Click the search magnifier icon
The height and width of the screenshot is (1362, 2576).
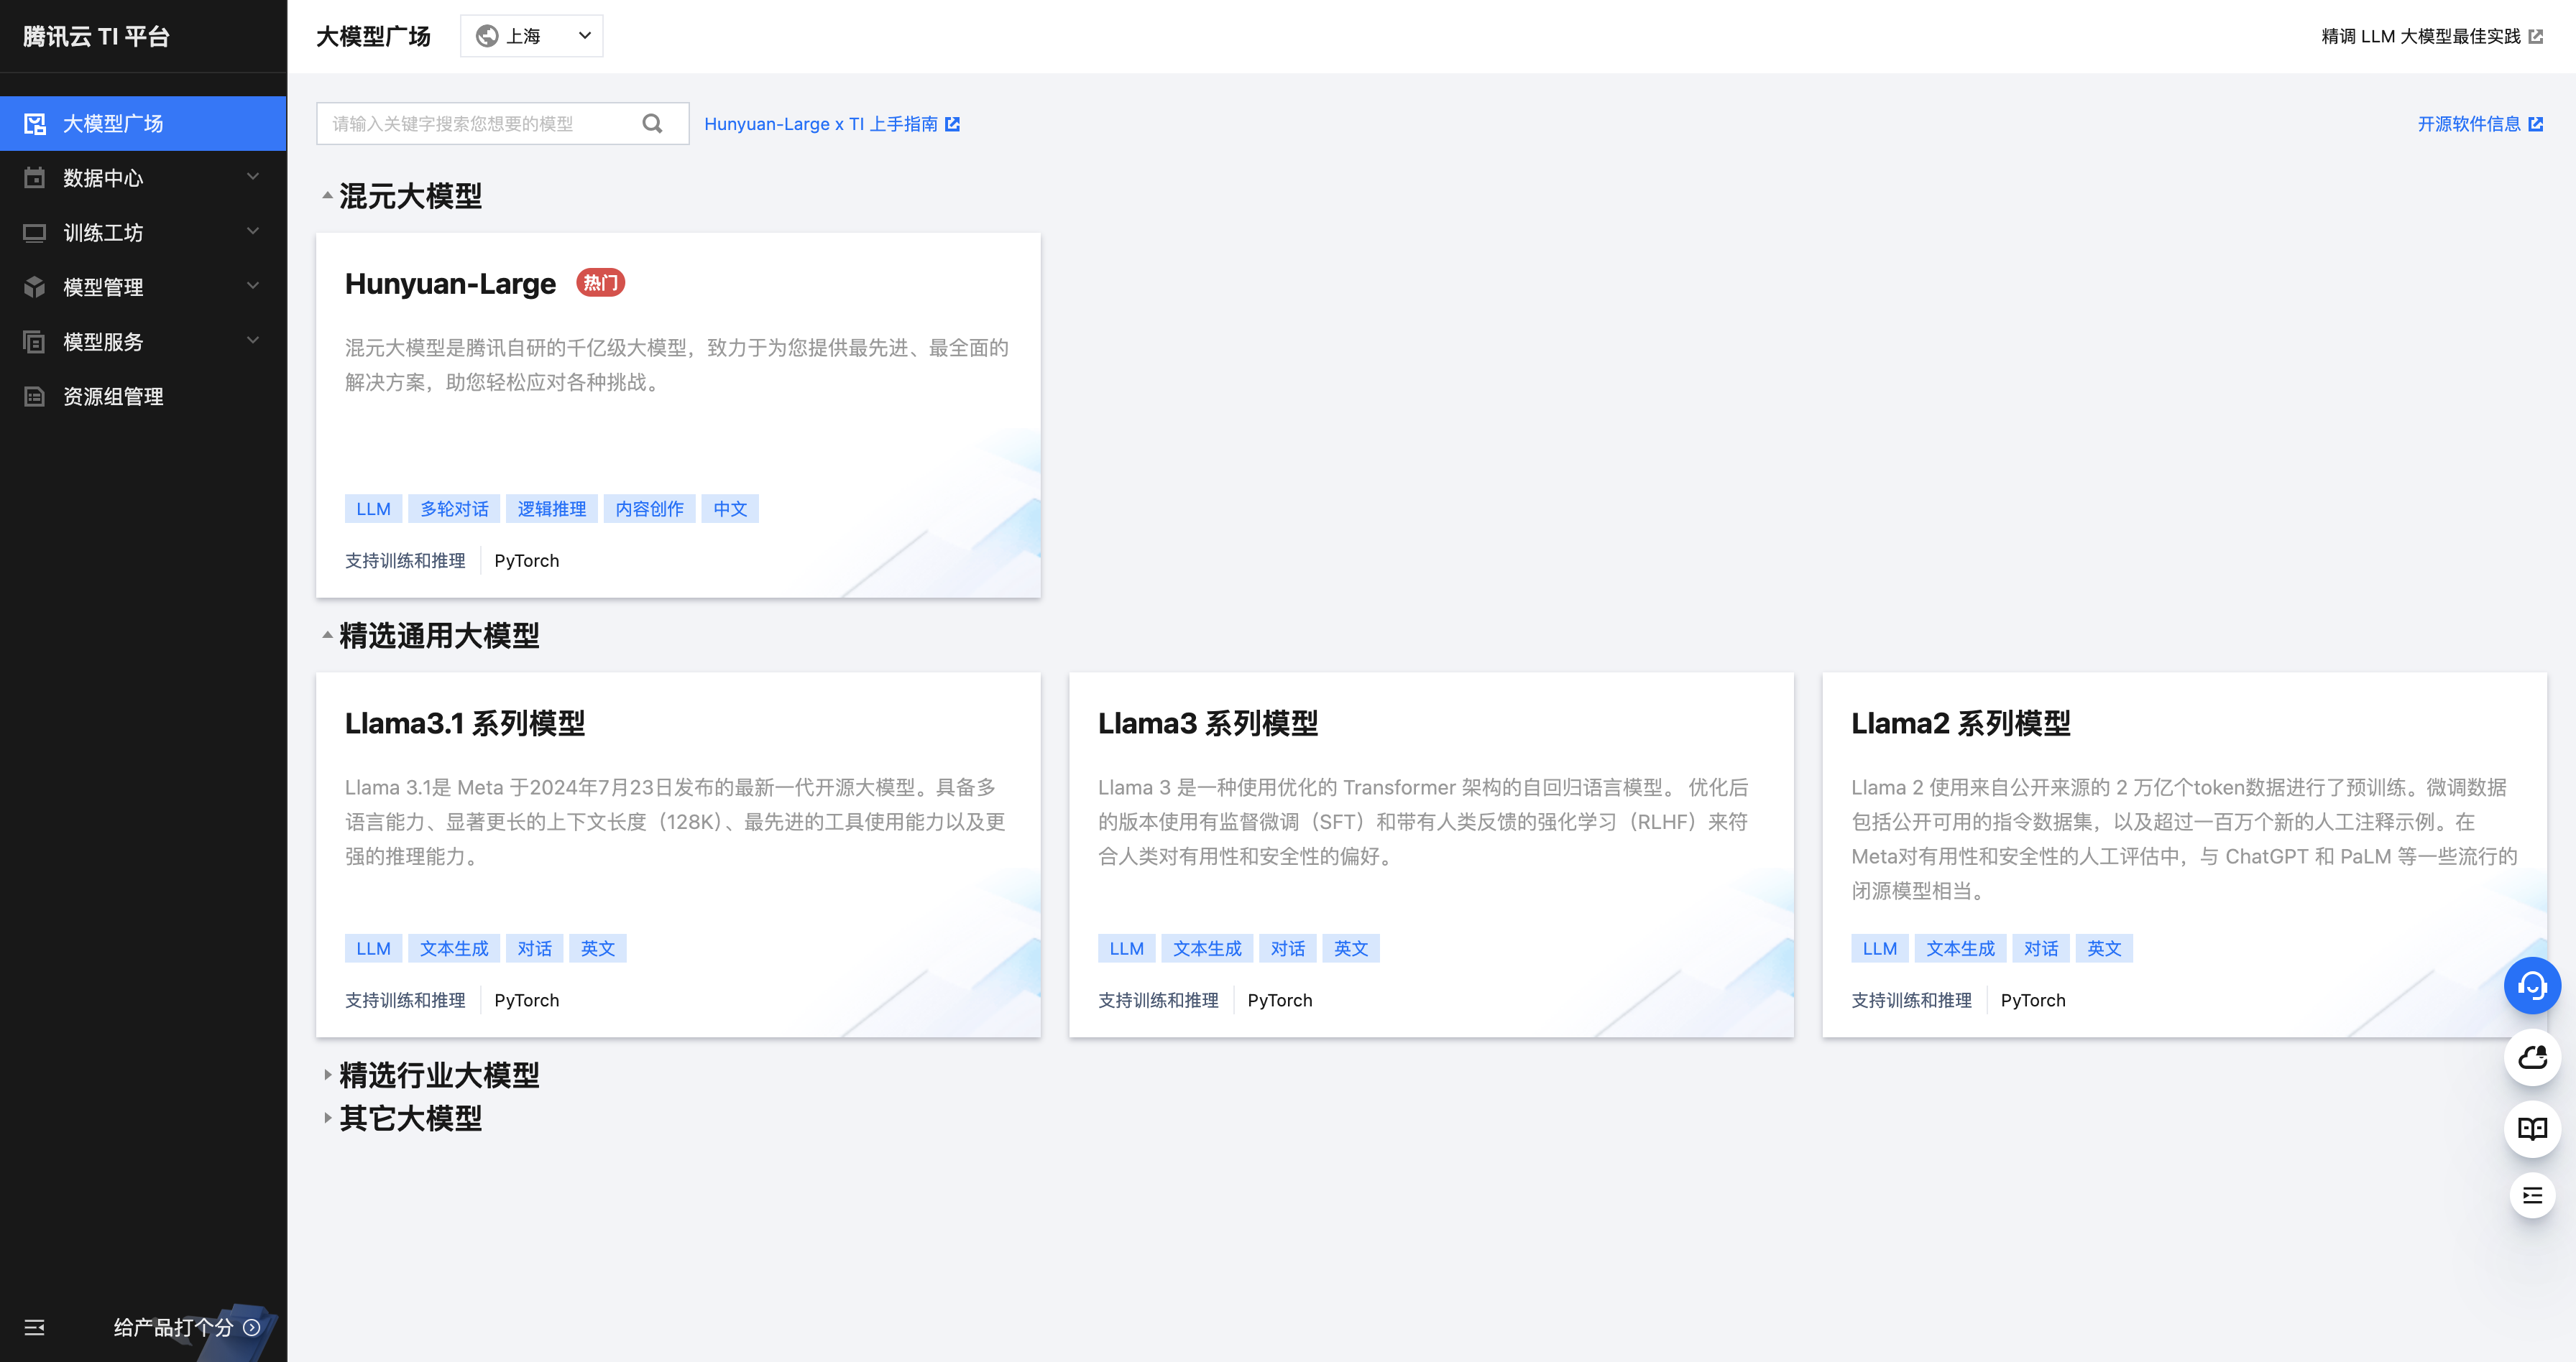tap(652, 124)
